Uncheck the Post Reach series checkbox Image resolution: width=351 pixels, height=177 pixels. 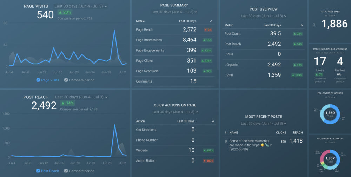point(38,171)
